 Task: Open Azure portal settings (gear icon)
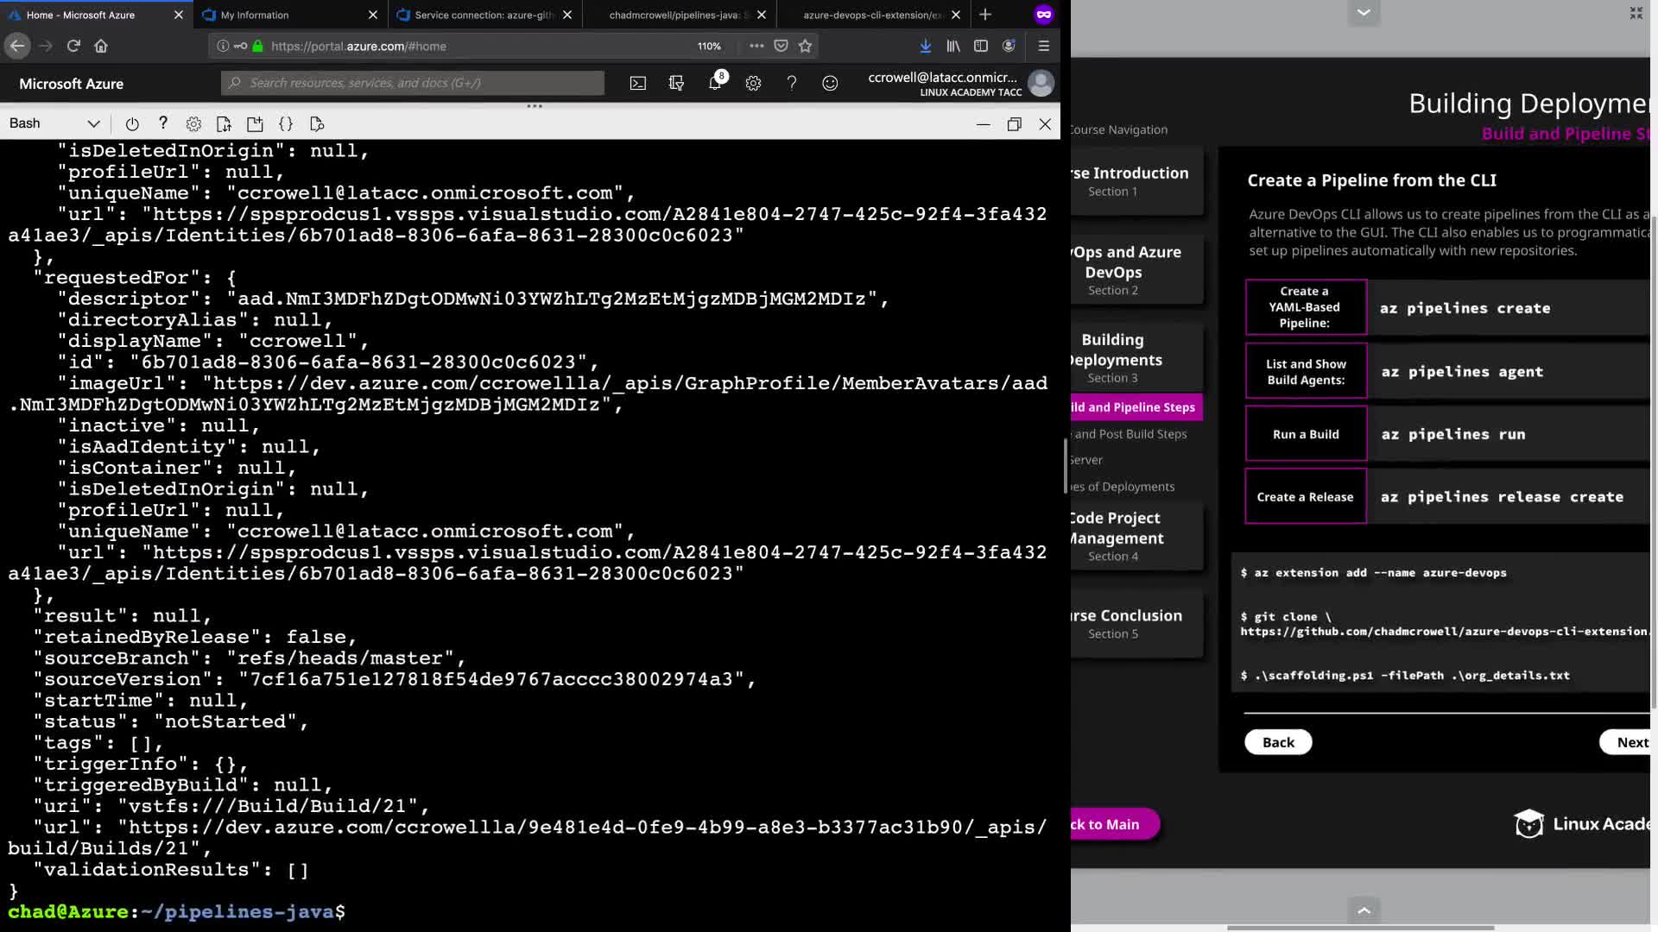click(x=753, y=83)
